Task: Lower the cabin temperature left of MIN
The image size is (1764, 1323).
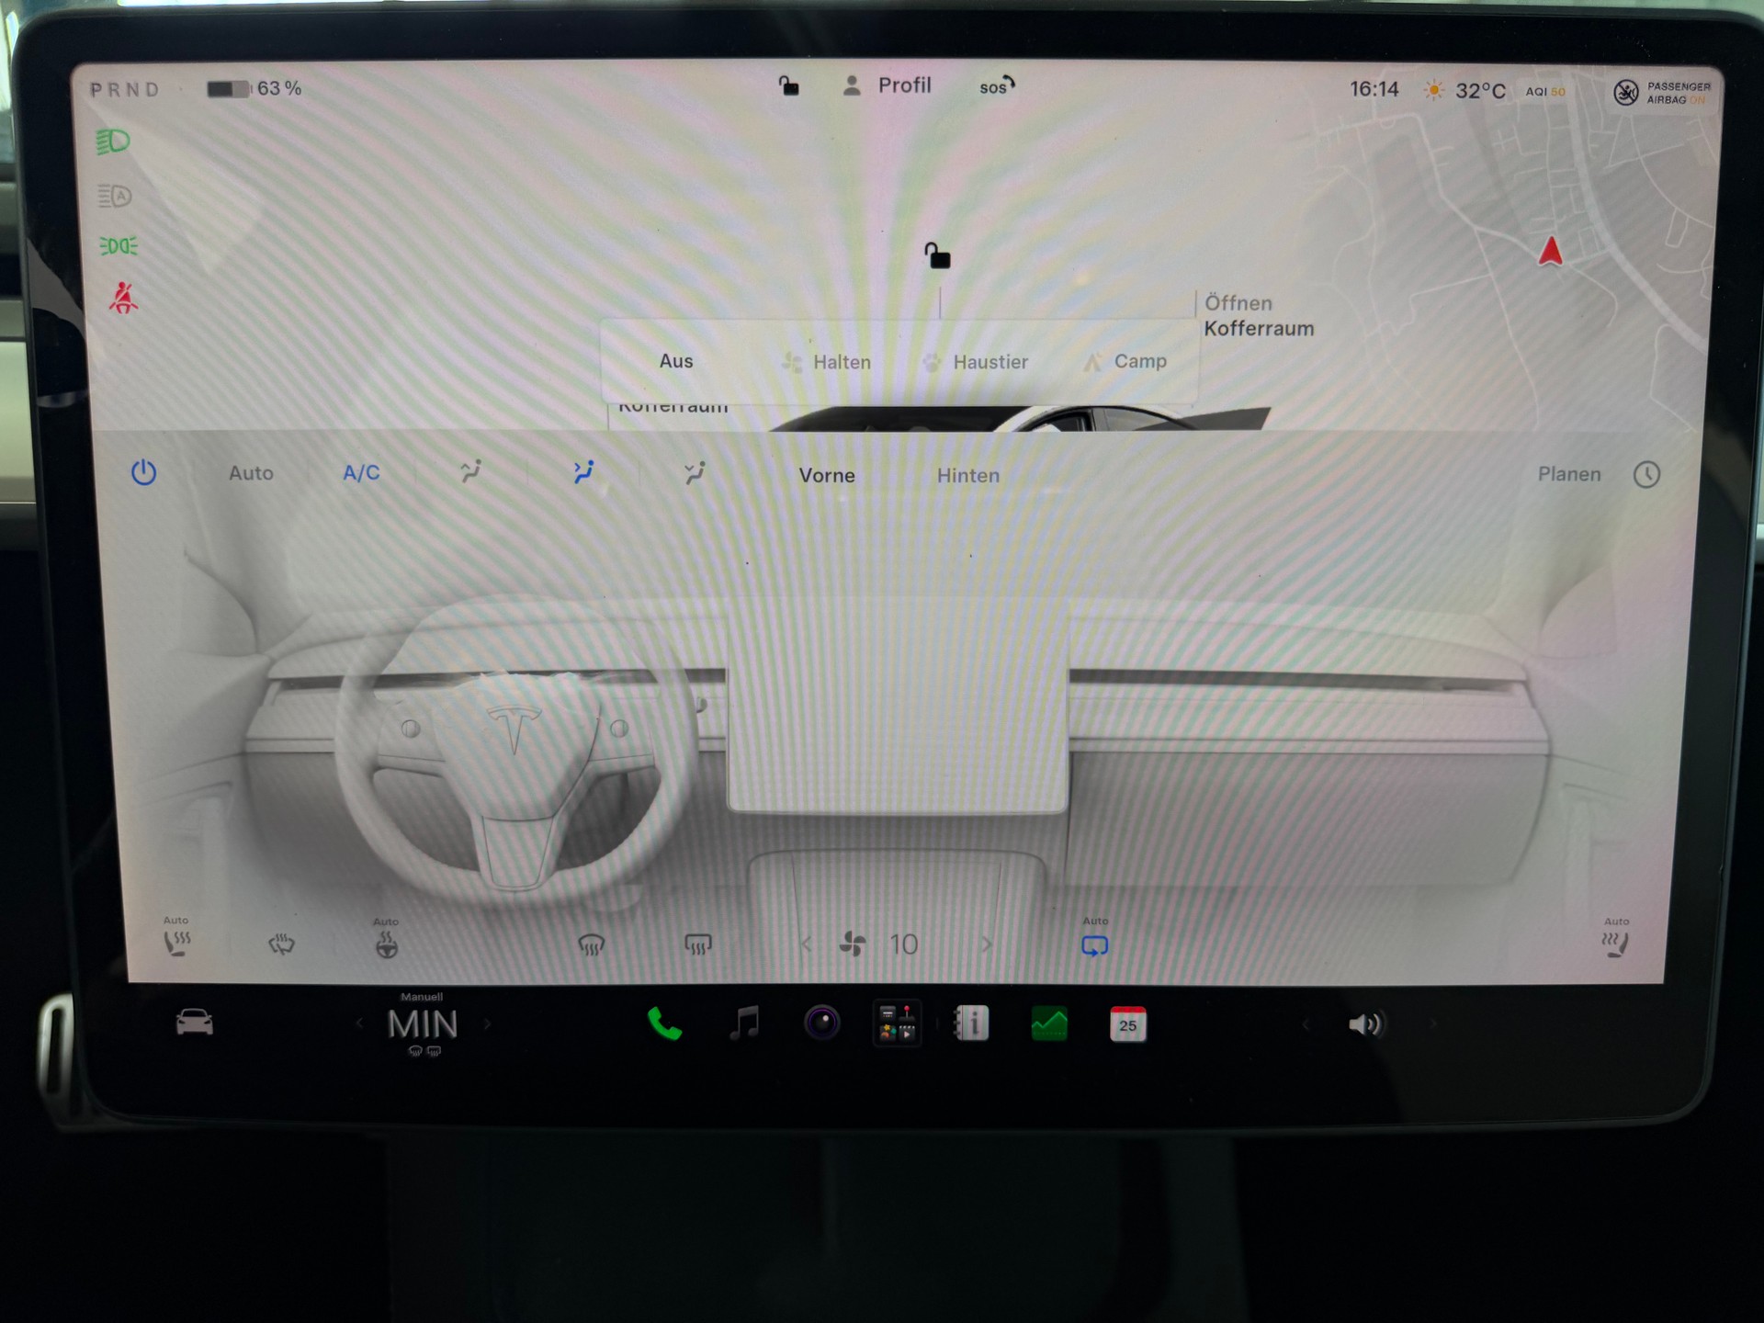Action: [359, 1023]
